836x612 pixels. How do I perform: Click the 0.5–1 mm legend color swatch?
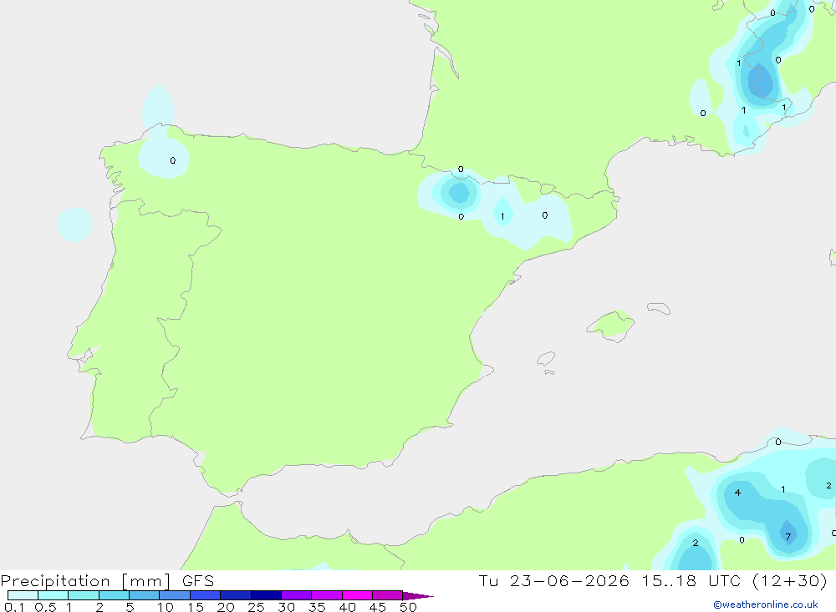click(54, 595)
